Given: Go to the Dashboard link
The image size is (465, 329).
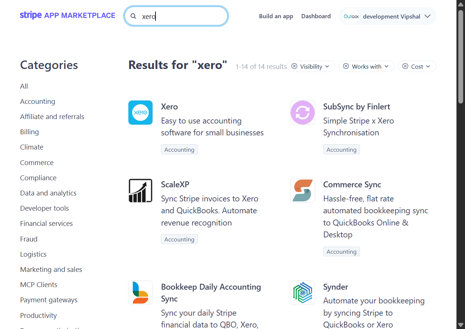Looking at the screenshot, I should (x=316, y=16).
